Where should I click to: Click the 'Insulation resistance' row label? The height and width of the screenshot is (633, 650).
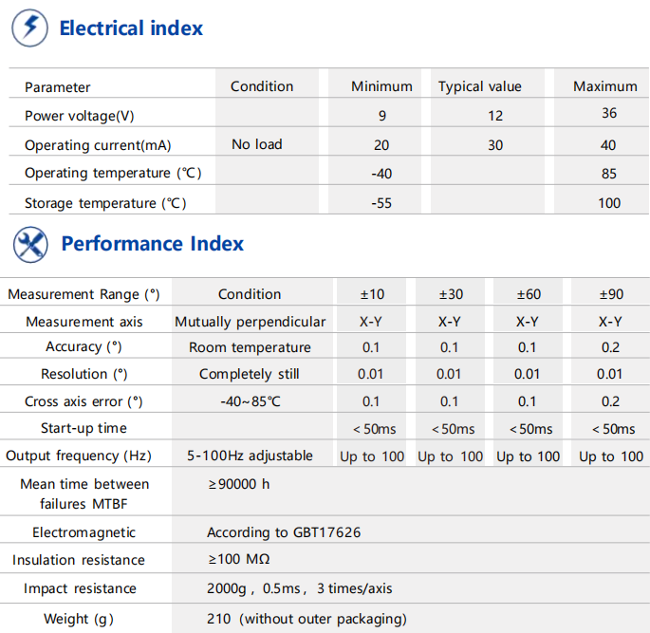coord(79,560)
